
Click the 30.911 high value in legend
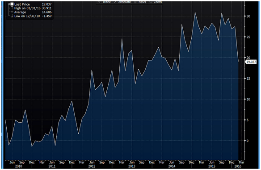46,8
